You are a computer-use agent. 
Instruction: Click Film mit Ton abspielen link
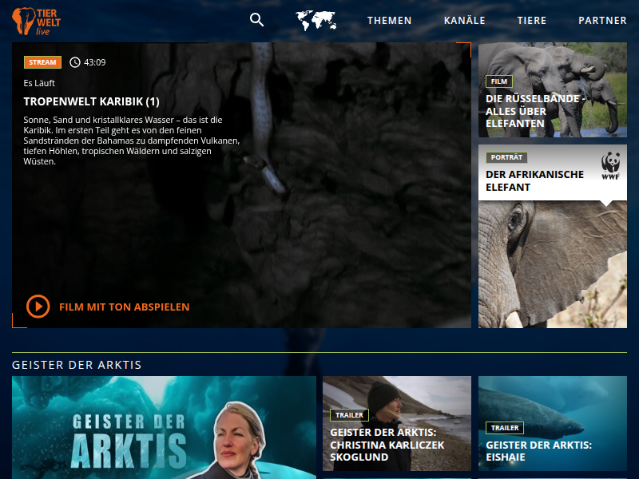click(124, 307)
